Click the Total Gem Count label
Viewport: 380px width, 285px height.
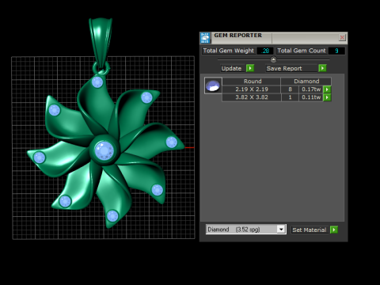[302, 51]
